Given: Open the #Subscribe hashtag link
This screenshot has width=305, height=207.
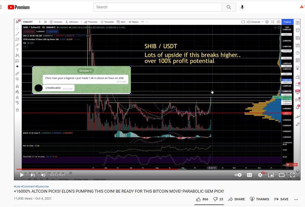Looking at the screenshot, I should click(42, 187).
